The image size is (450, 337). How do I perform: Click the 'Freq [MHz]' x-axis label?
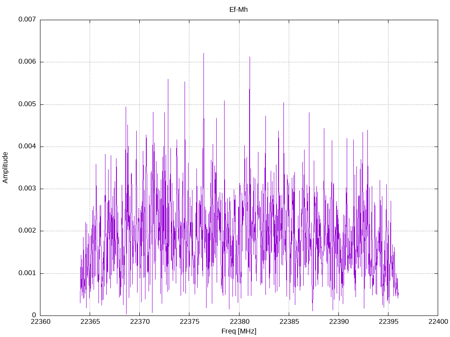tap(239, 331)
